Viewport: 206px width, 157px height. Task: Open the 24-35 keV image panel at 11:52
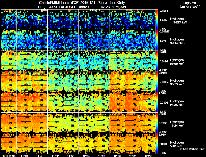55,102
